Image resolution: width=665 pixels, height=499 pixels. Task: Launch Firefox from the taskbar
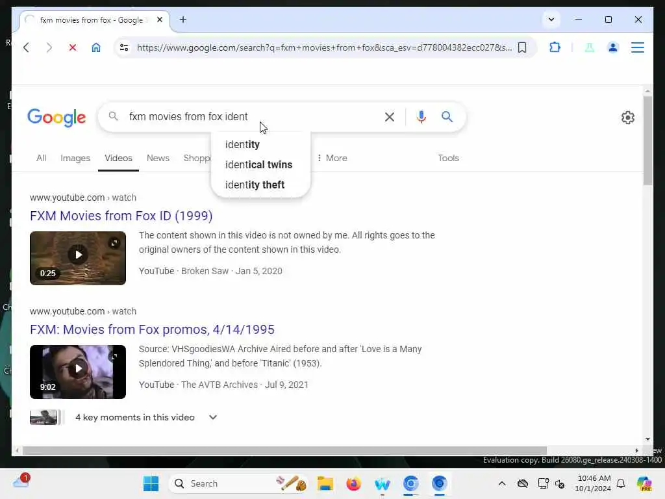353,483
